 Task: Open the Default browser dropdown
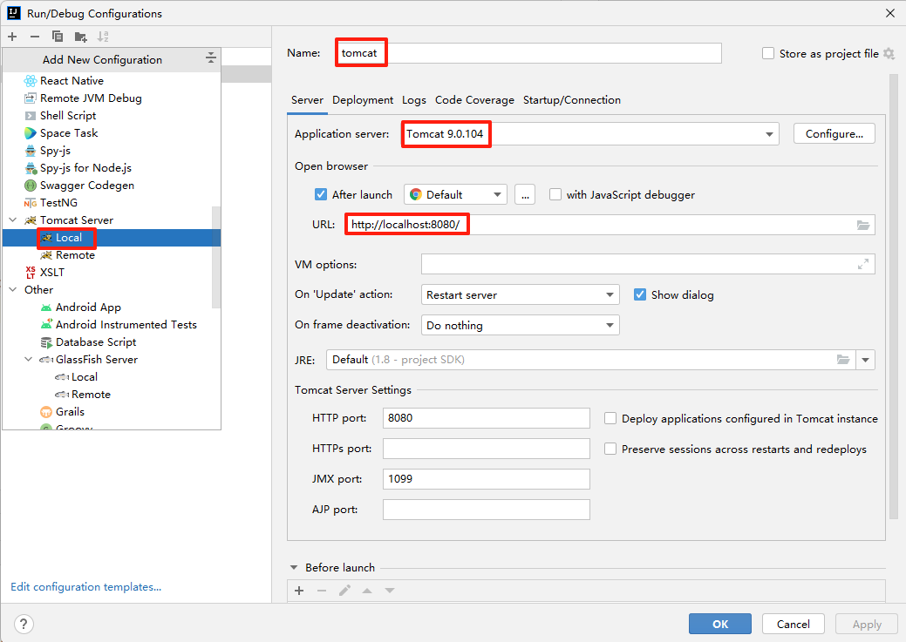(455, 194)
